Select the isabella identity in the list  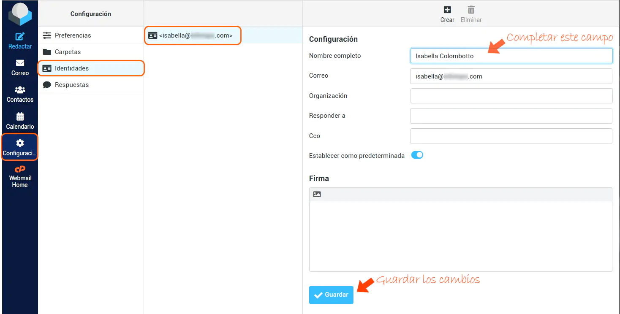pos(193,35)
